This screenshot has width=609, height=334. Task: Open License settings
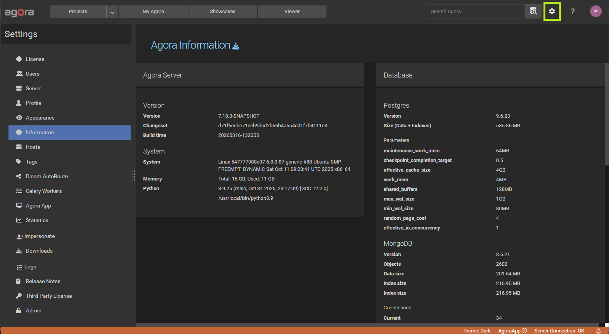[35, 59]
